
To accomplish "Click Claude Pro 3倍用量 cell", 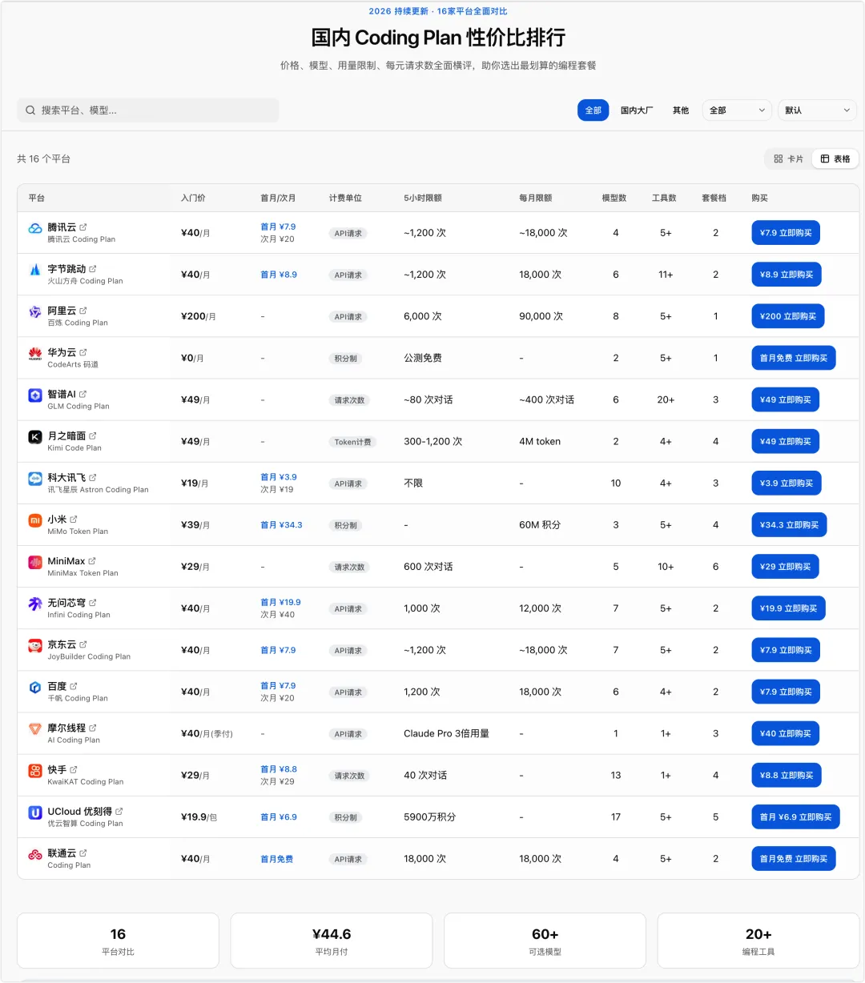I will (x=446, y=733).
